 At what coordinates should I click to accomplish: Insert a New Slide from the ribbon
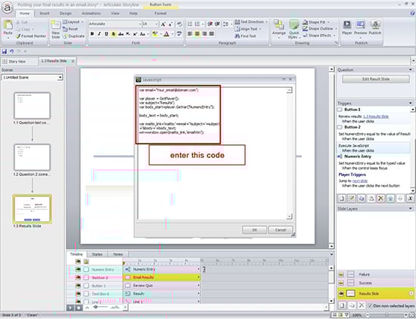[55, 30]
